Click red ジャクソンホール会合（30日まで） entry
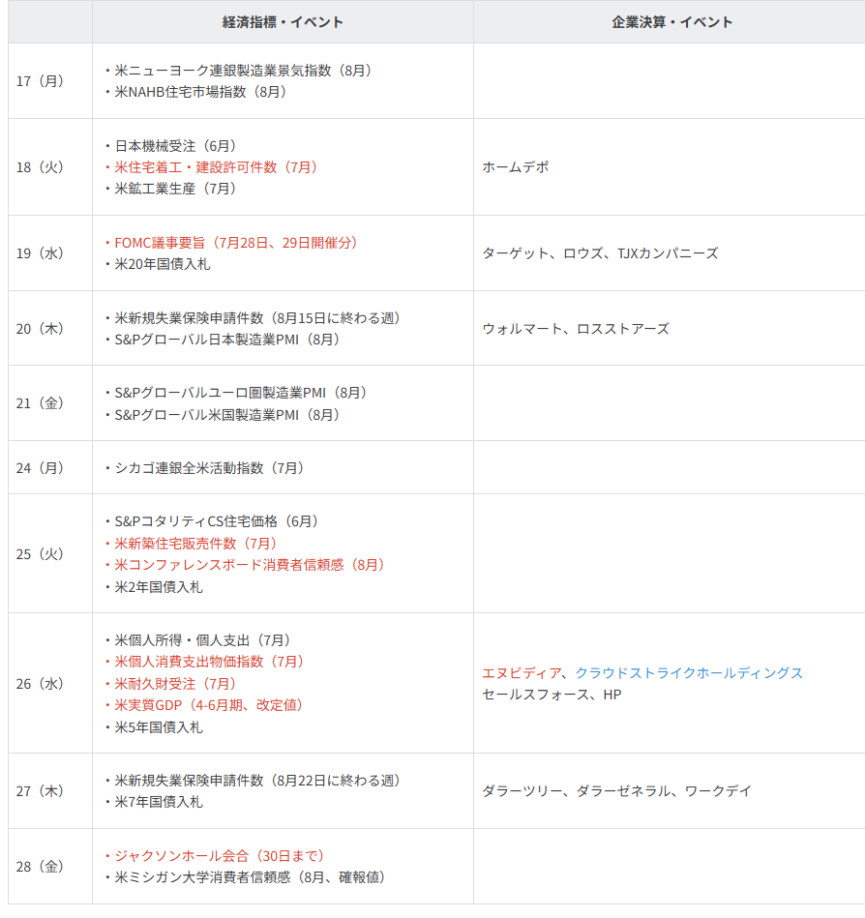Screen dimensions: 865x918 (x=215, y=856)
